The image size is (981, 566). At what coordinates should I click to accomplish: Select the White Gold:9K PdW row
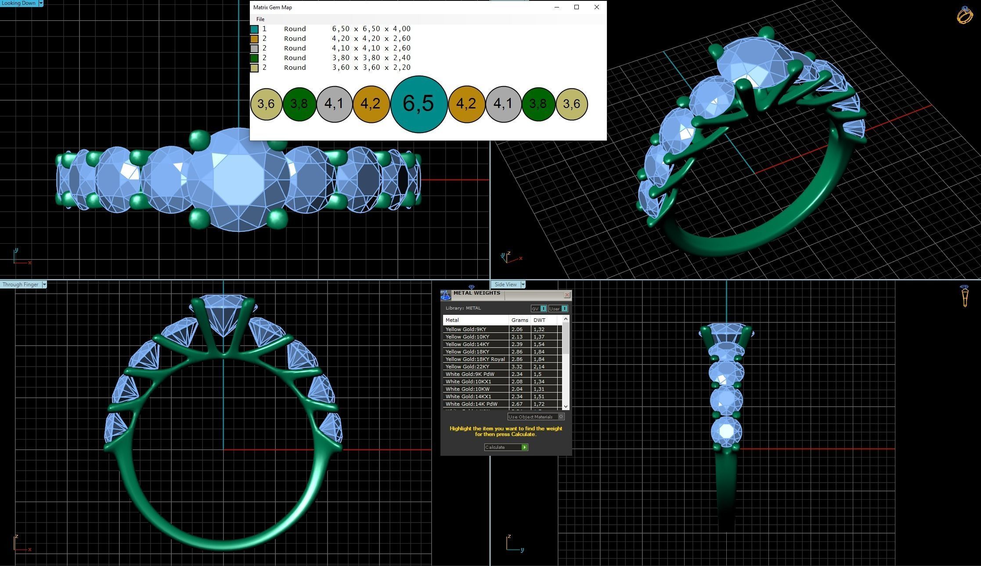pos(502,374)
